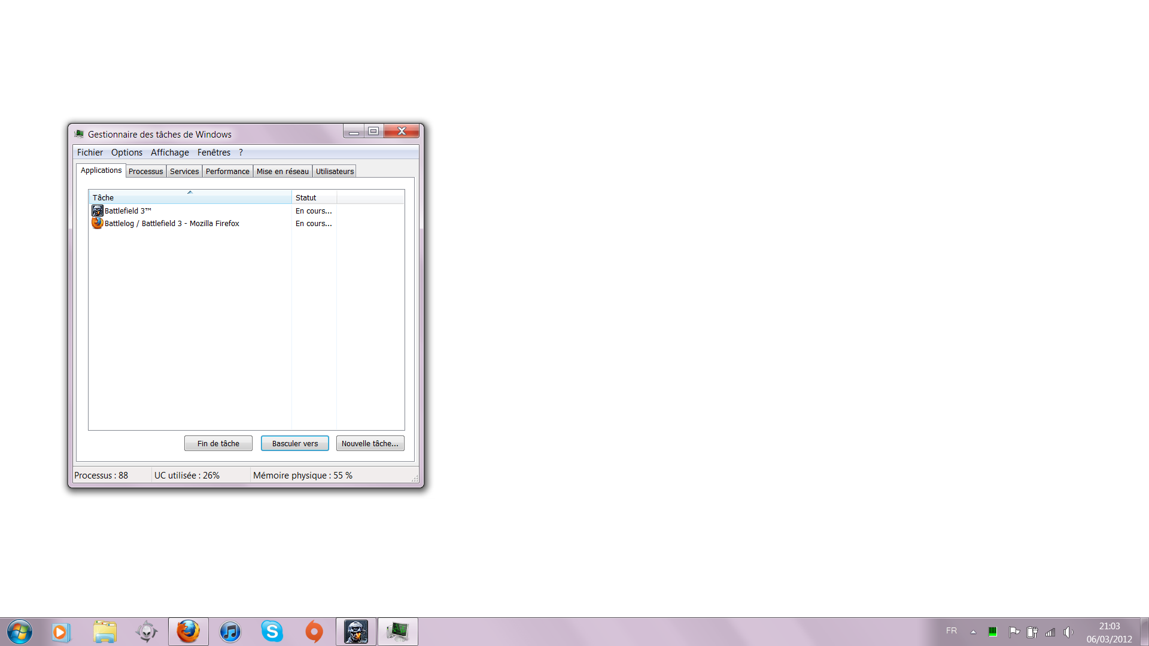Select the Battlefield 3™ task row
The width and height of the screenshot is (1149, 646).
pyautogui.click(x=127, y=211)
